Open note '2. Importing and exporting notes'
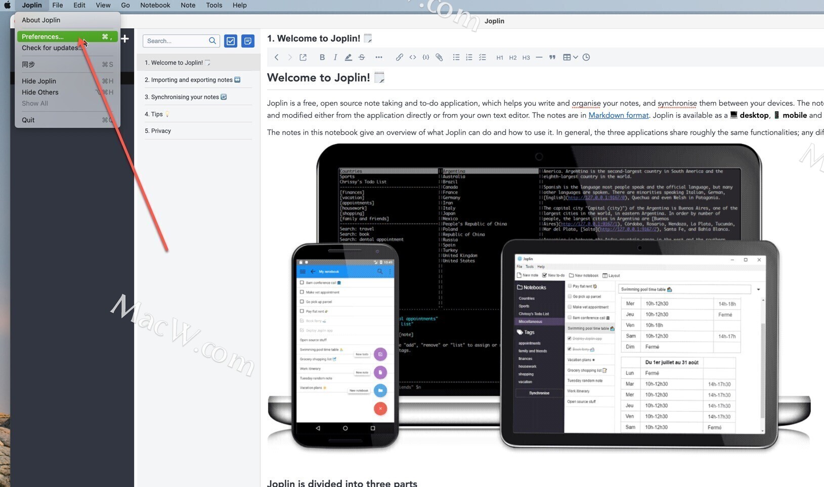This screenshot has width=824, height=487. click(198, 80)
